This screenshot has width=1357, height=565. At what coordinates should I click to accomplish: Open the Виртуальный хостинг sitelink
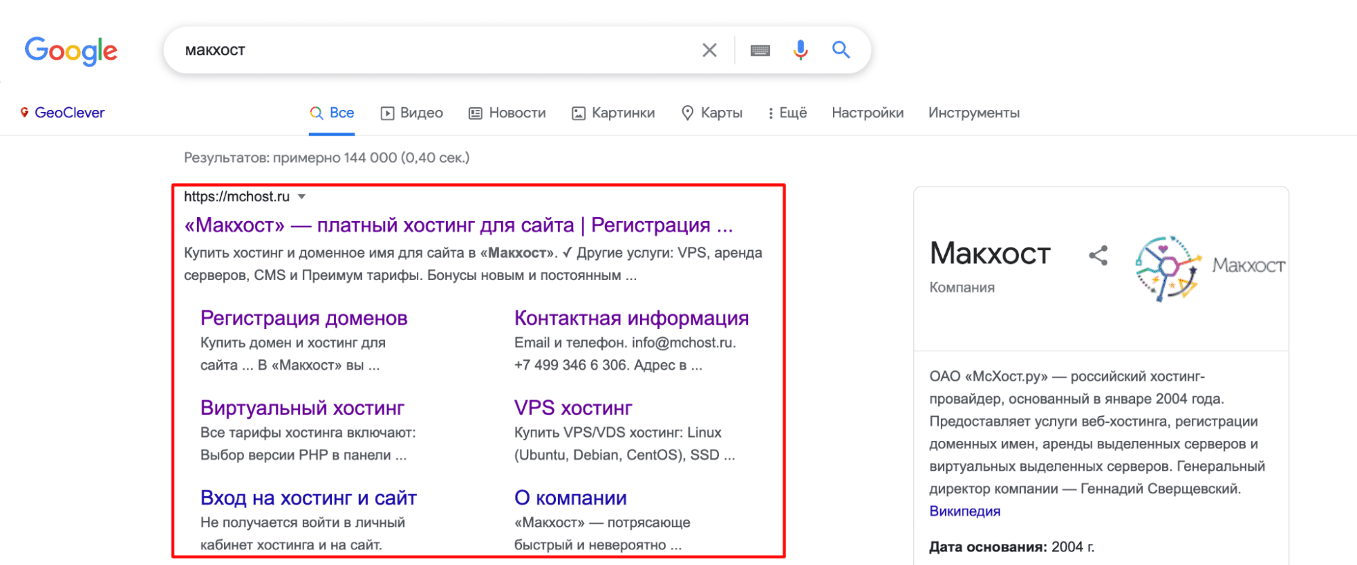coord(302,408)
